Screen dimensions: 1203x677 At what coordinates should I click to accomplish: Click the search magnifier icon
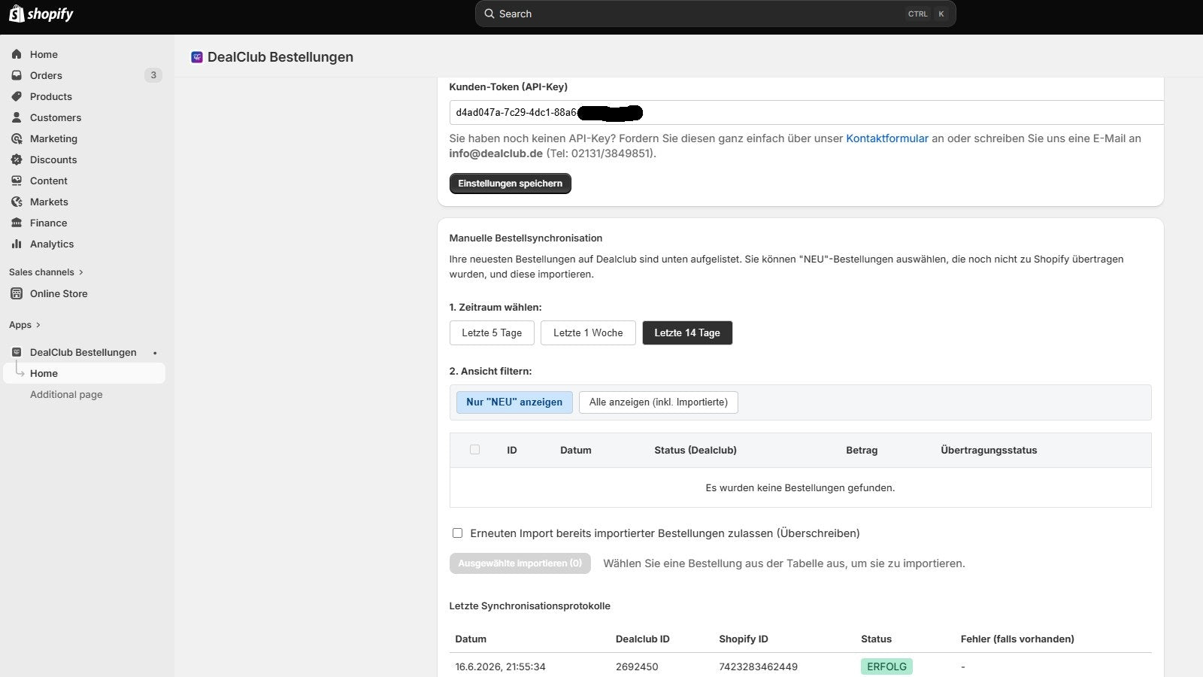(x=489, y=14)
